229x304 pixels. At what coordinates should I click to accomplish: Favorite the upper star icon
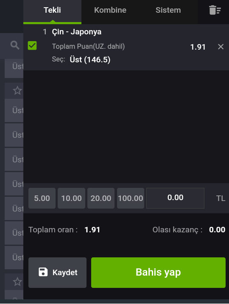point(17,91)
